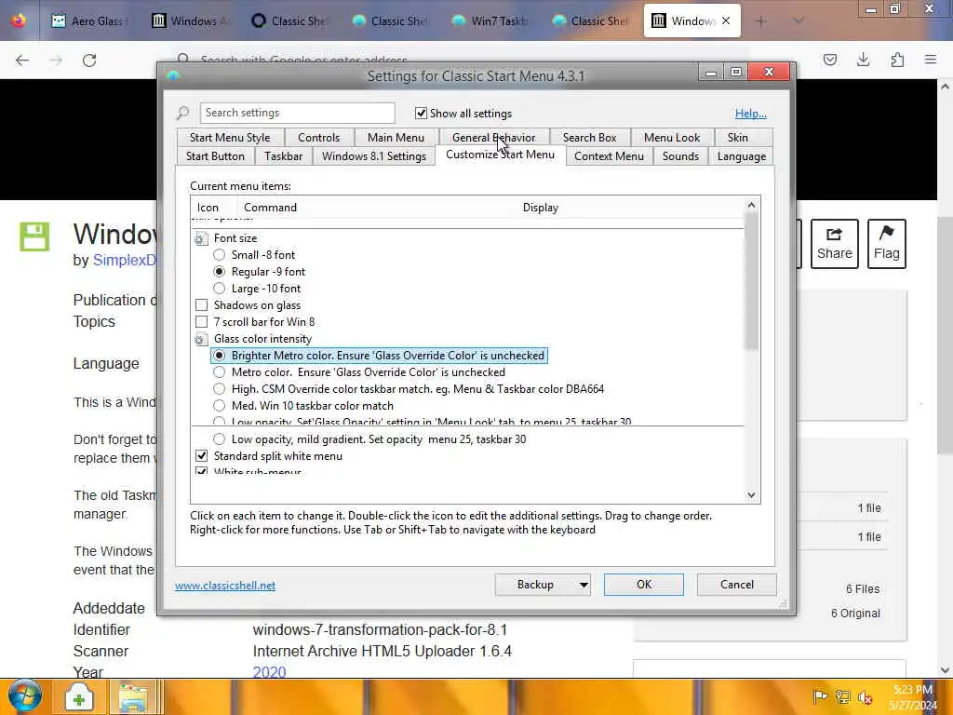Select Regular -9 font radio button
Image resolution: width=953 pixels, height=715 pixels.
point(220,272)
